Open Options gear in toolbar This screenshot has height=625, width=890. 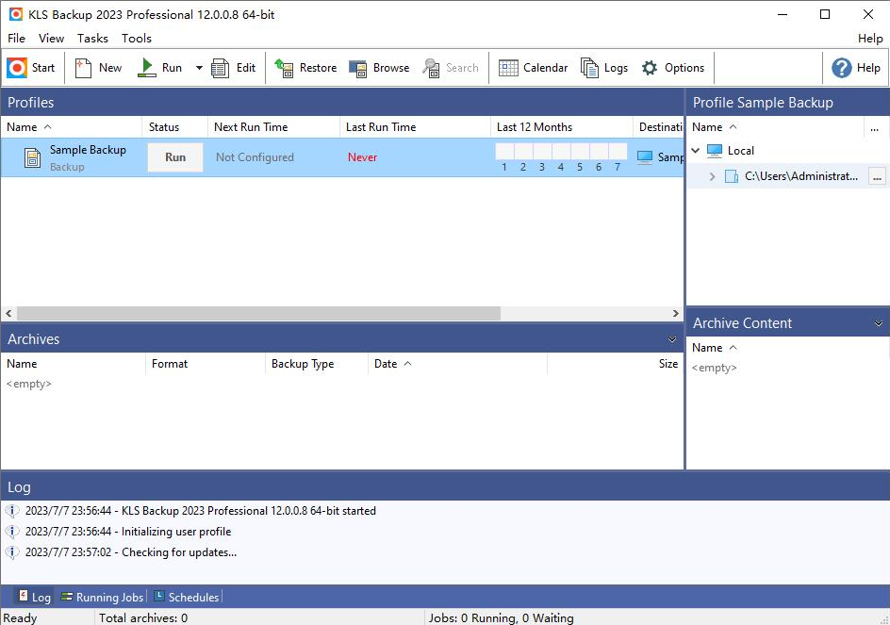point(650,68)
